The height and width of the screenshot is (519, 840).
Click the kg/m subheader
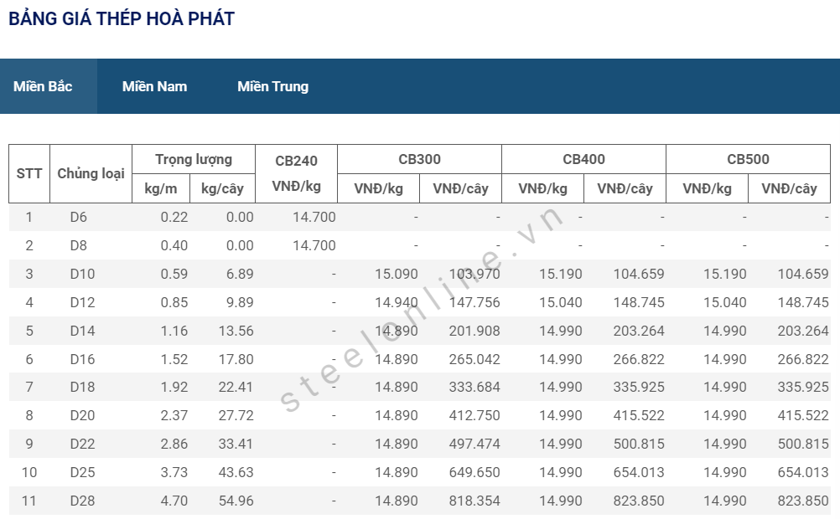point(161,188)
